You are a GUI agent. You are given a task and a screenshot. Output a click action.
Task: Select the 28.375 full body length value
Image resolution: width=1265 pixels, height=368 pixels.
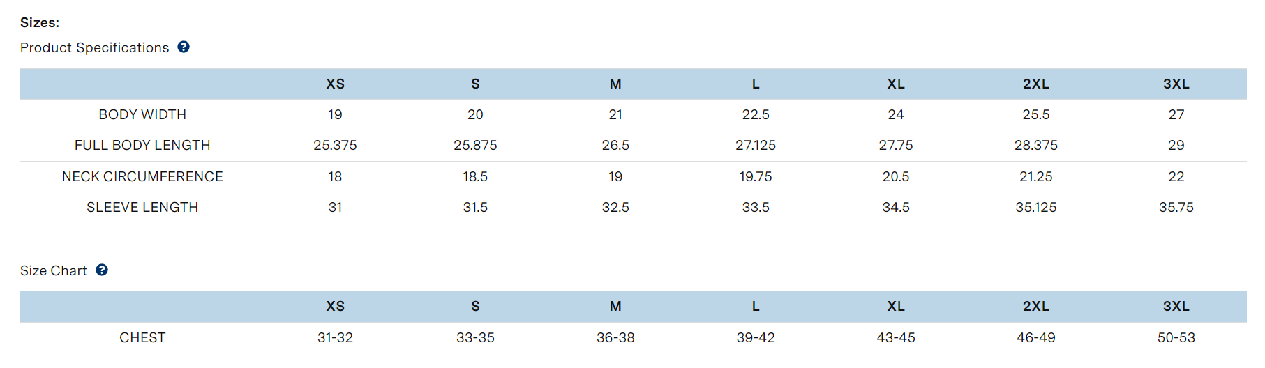[1035, 145]
